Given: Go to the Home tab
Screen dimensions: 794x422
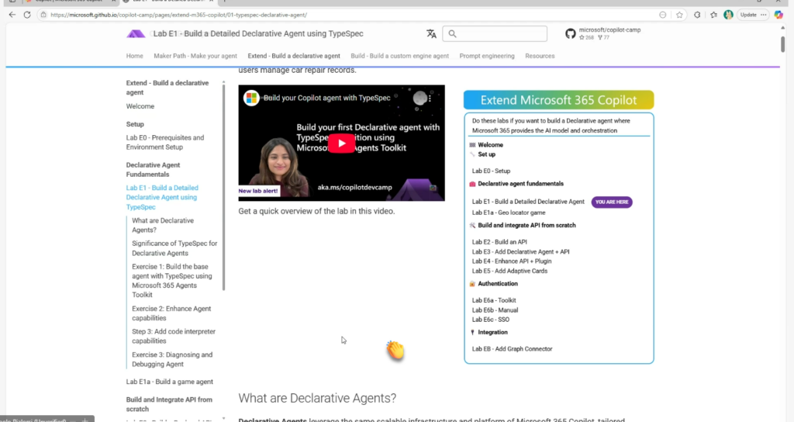Looking at the screenshot, I should tap(135, 56).
